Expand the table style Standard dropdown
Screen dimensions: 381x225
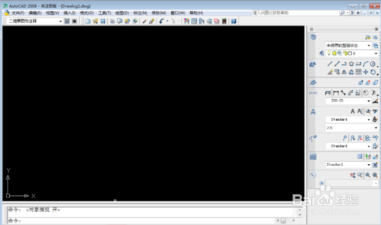[x=369, y=165]
